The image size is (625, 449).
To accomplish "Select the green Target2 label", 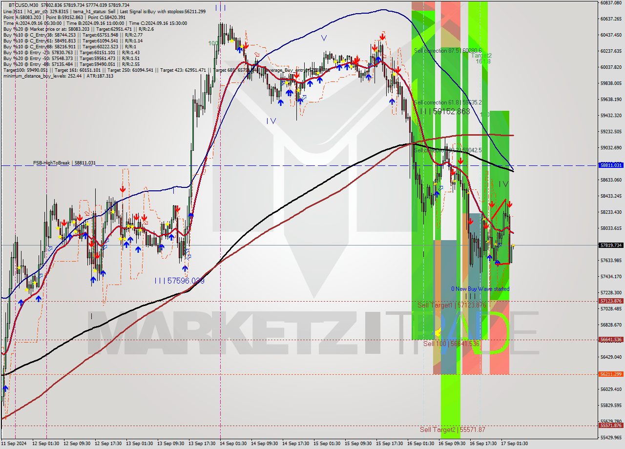I will [481, 56].
